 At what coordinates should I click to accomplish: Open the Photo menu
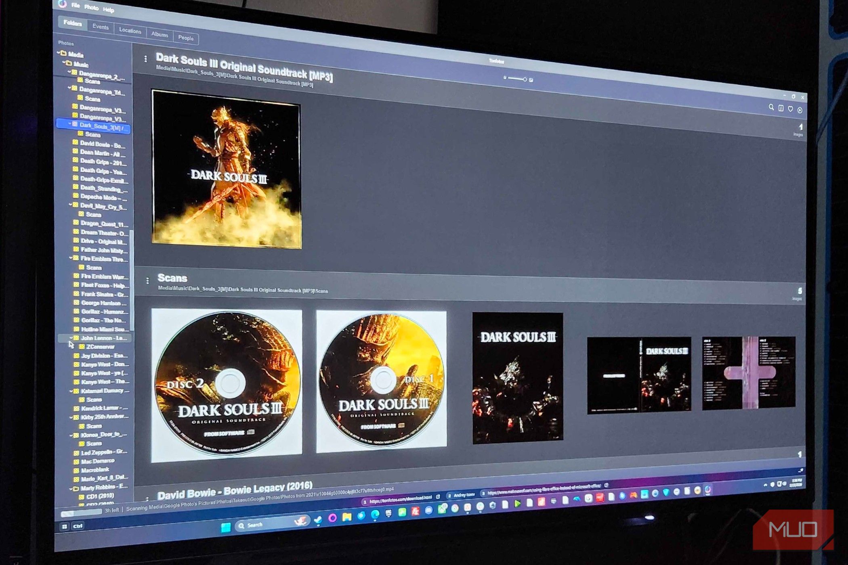(x=91, y=7)
